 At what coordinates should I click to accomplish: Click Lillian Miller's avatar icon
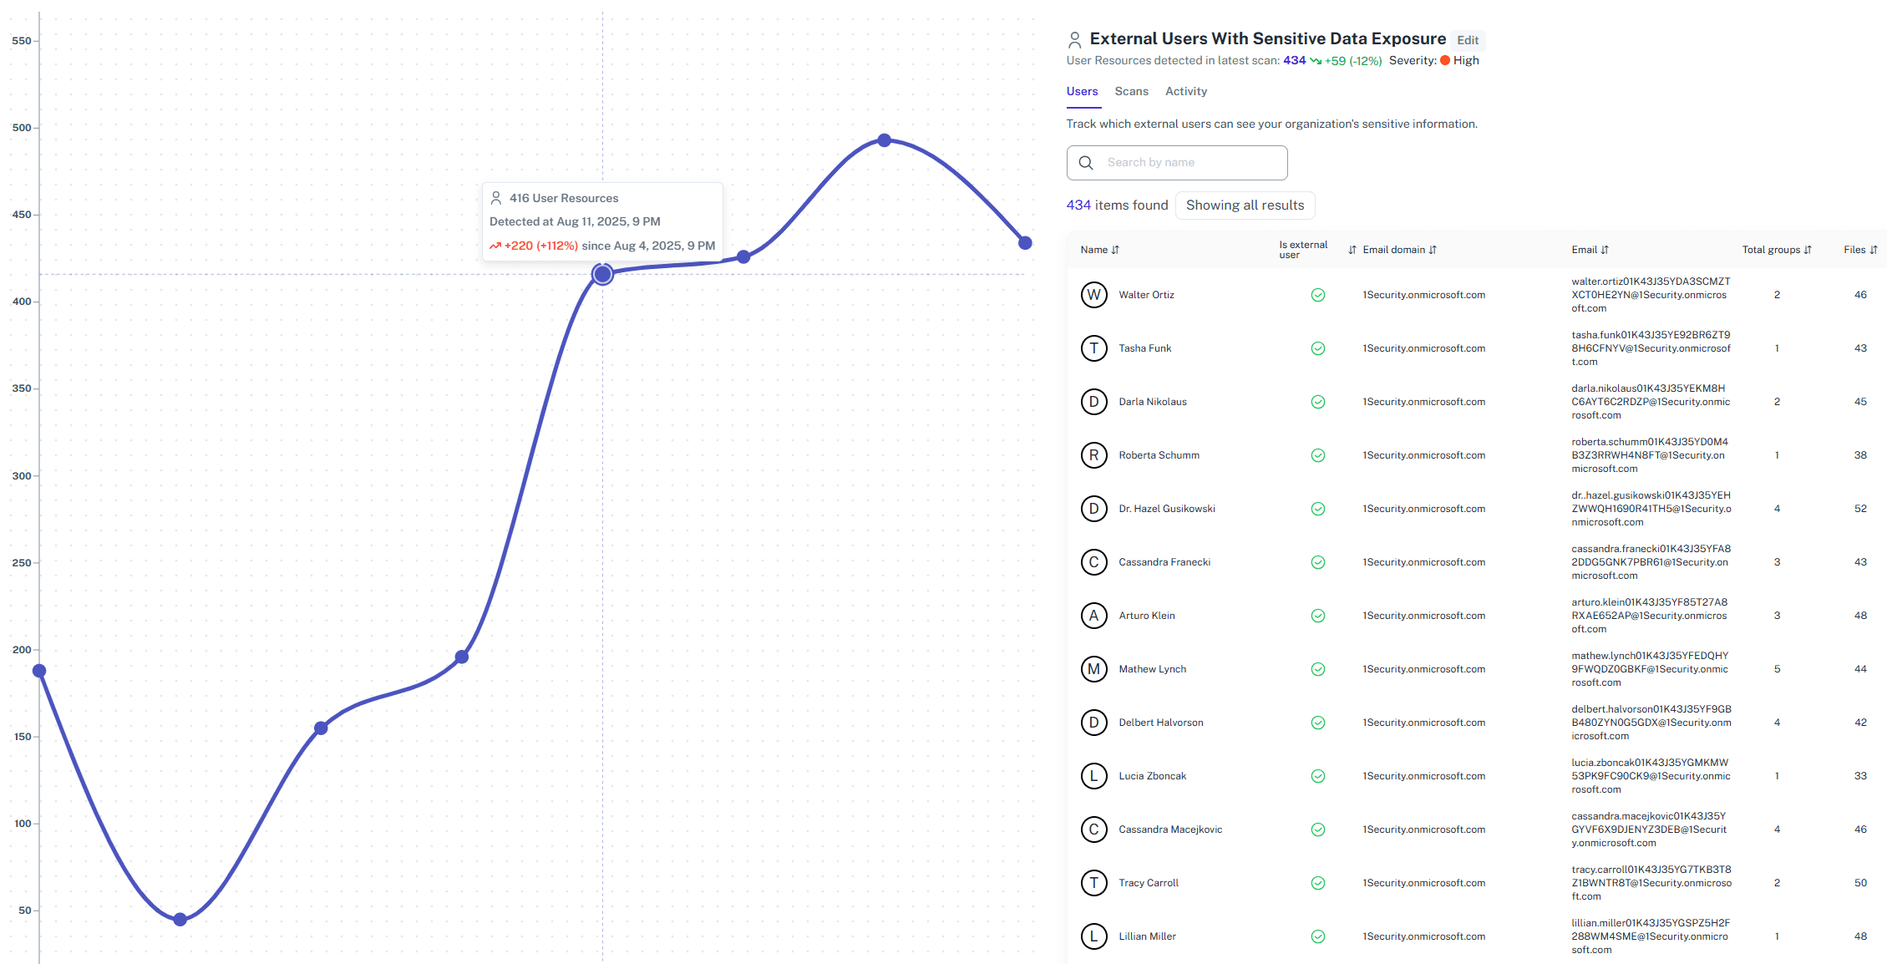pos(1093,936)
